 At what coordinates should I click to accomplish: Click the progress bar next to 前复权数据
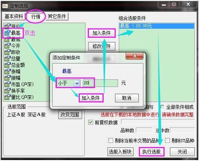click(x=158, y=122)
